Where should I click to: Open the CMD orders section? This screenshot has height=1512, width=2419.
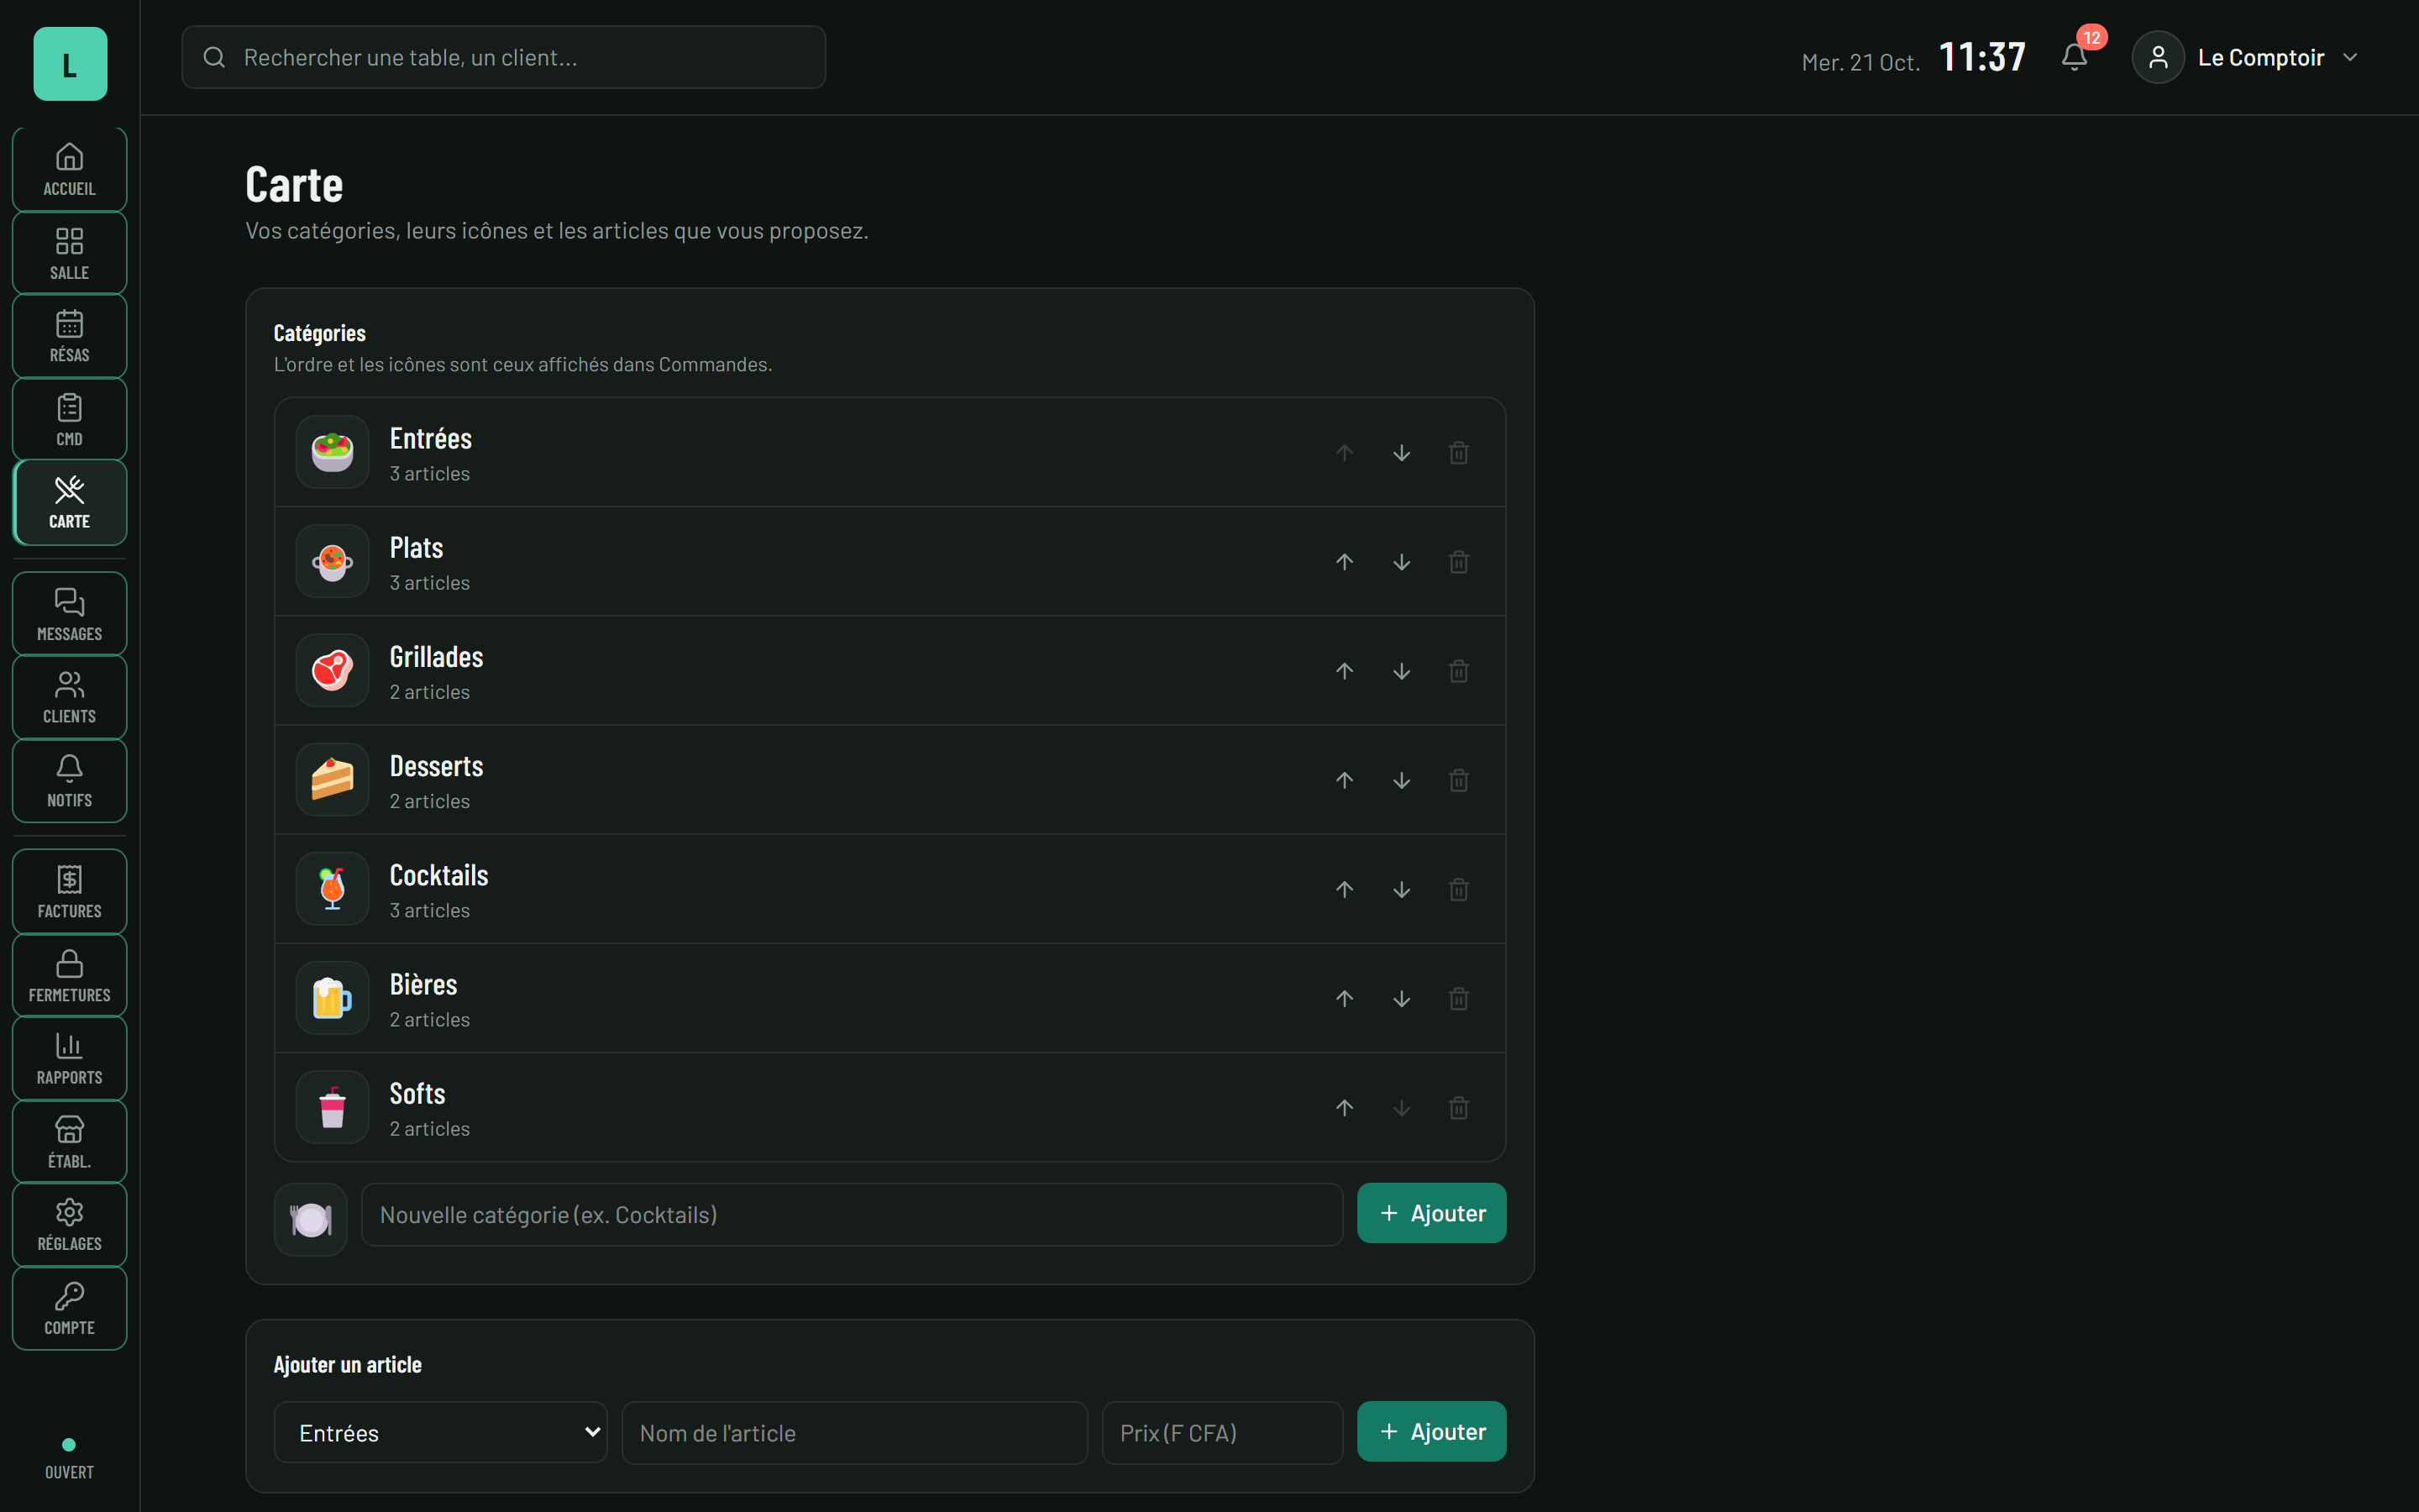coord(70,420)
